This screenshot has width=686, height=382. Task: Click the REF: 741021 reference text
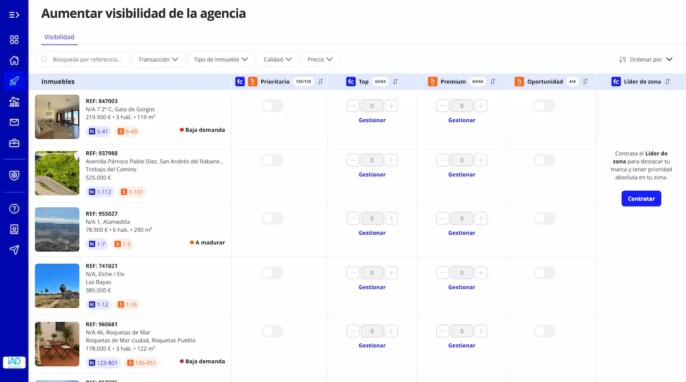tap(102, 266)
